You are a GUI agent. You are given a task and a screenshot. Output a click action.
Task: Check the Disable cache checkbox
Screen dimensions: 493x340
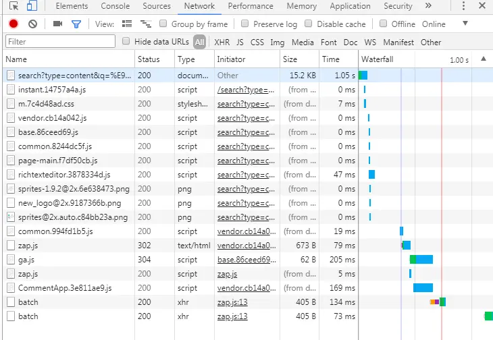[x=309, y=24]
